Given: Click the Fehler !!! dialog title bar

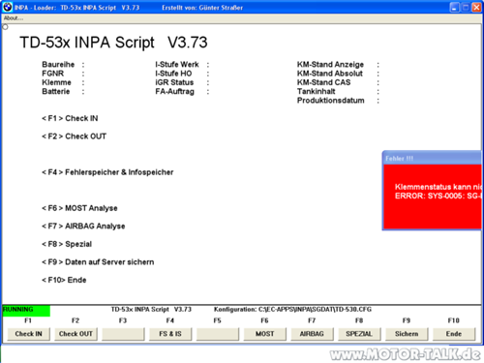Looking at the screenshot, I should click(432, 158).
